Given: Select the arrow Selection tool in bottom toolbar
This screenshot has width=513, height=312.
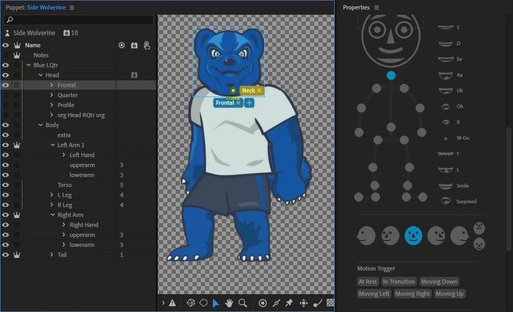Looking at the screenshot, I should coord(216,303).
